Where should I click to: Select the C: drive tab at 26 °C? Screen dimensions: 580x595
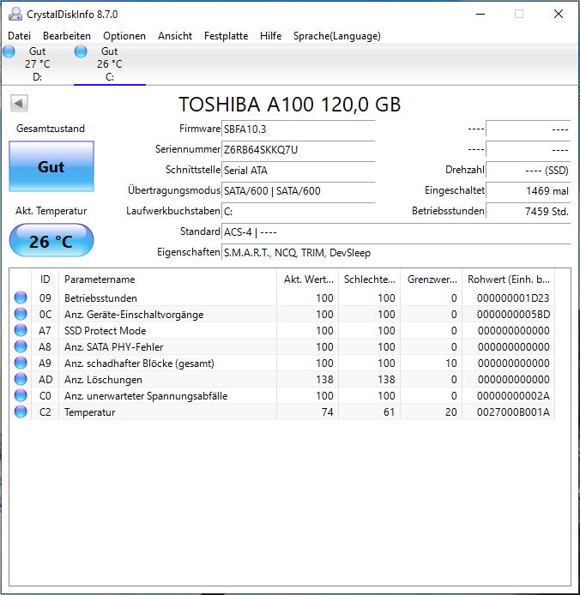point(109,63)
